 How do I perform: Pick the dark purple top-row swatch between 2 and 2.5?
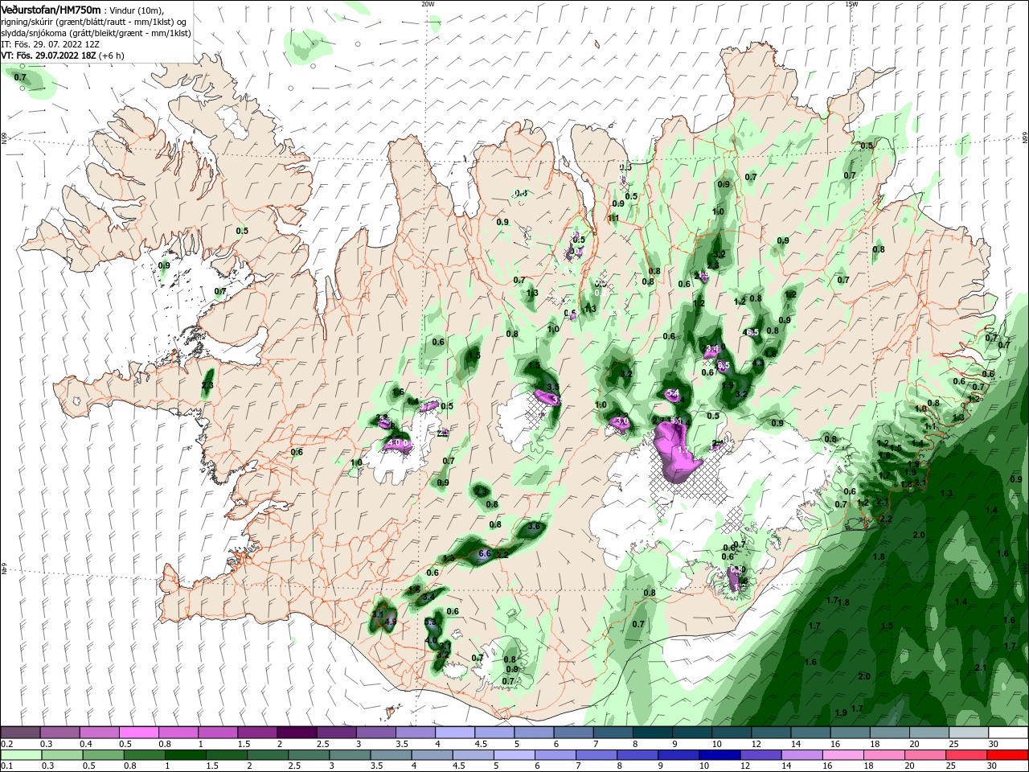296,733
